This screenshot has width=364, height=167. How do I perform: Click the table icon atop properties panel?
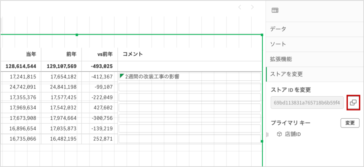tap(275, 11)
